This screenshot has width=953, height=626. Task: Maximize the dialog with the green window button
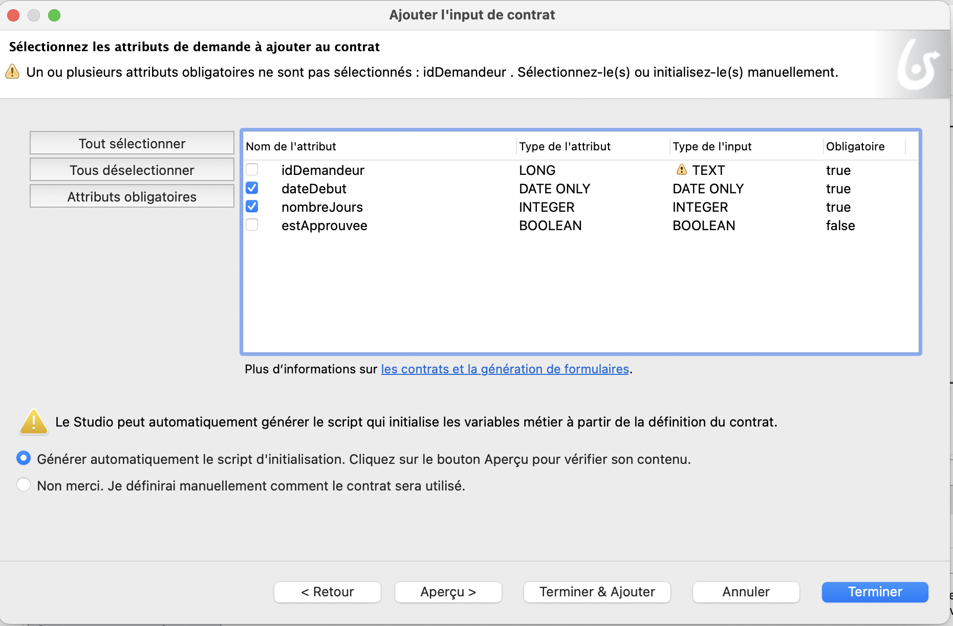tap(54, 15)
